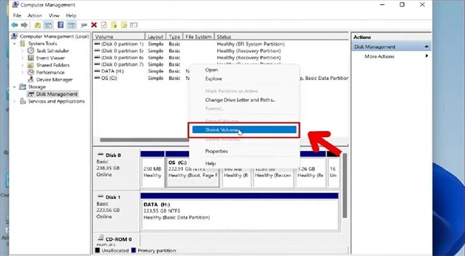Collapse the Storage tree node
This screenshot has width=465, height=256.
[x=15, y=87]
